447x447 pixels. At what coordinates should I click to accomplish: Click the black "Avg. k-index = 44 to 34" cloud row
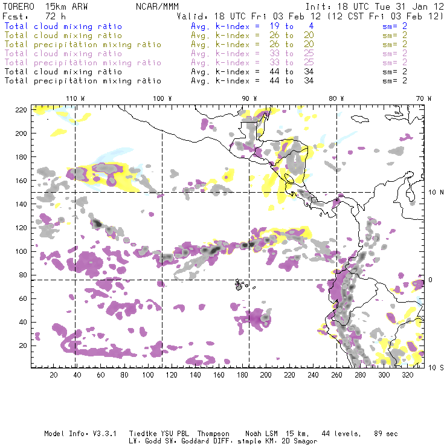tap(252, 72)
